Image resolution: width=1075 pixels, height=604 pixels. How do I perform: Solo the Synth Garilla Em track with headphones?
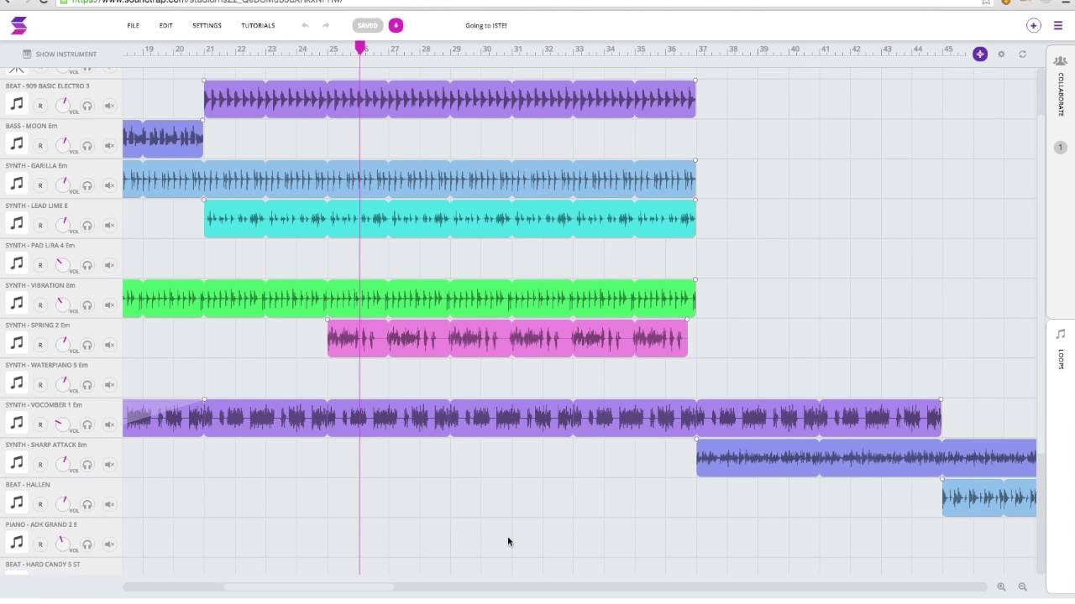tap(87, 185)
